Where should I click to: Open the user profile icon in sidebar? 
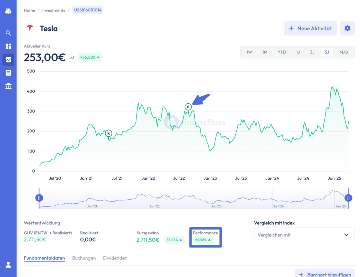[x=8, y=265]
